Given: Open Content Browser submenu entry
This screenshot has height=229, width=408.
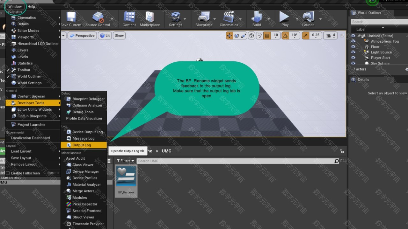Looking at the screenshot, I should (x=33, y=96).
